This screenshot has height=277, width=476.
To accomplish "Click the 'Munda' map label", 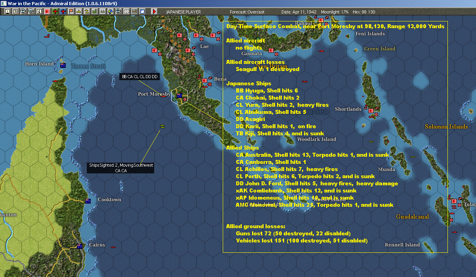I will pos(386,169).
